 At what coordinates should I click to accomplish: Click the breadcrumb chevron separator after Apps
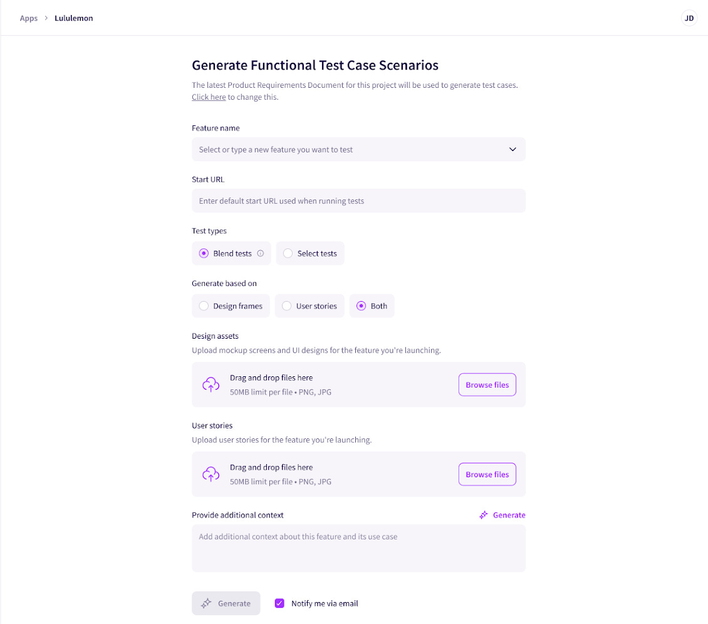coord(46,18)
